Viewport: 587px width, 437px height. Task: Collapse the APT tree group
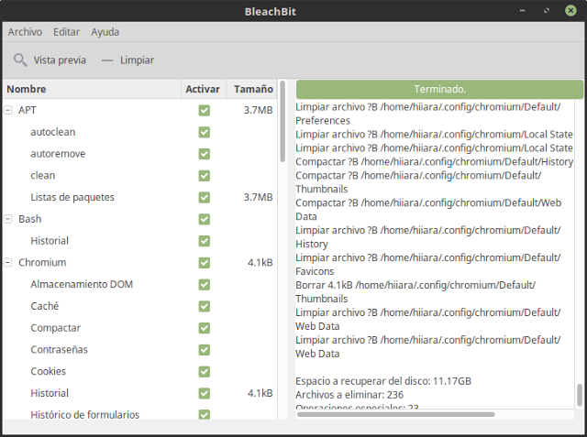pyautogui.click(x=8, y=110)
